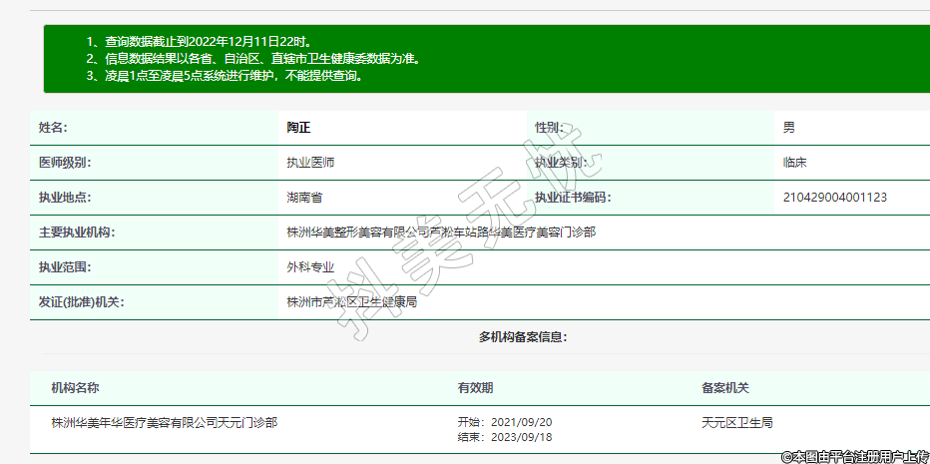
Task: Click the 备案机关 column header
Action: (724, 388)
